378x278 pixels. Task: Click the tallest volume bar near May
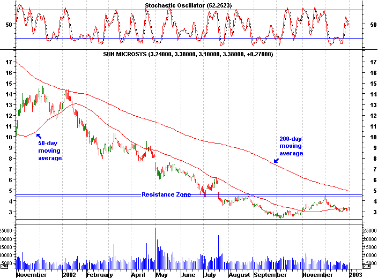tap(155, 249)
